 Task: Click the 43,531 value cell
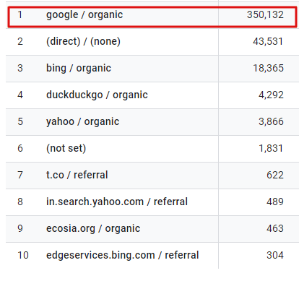[x=268, y=41]
